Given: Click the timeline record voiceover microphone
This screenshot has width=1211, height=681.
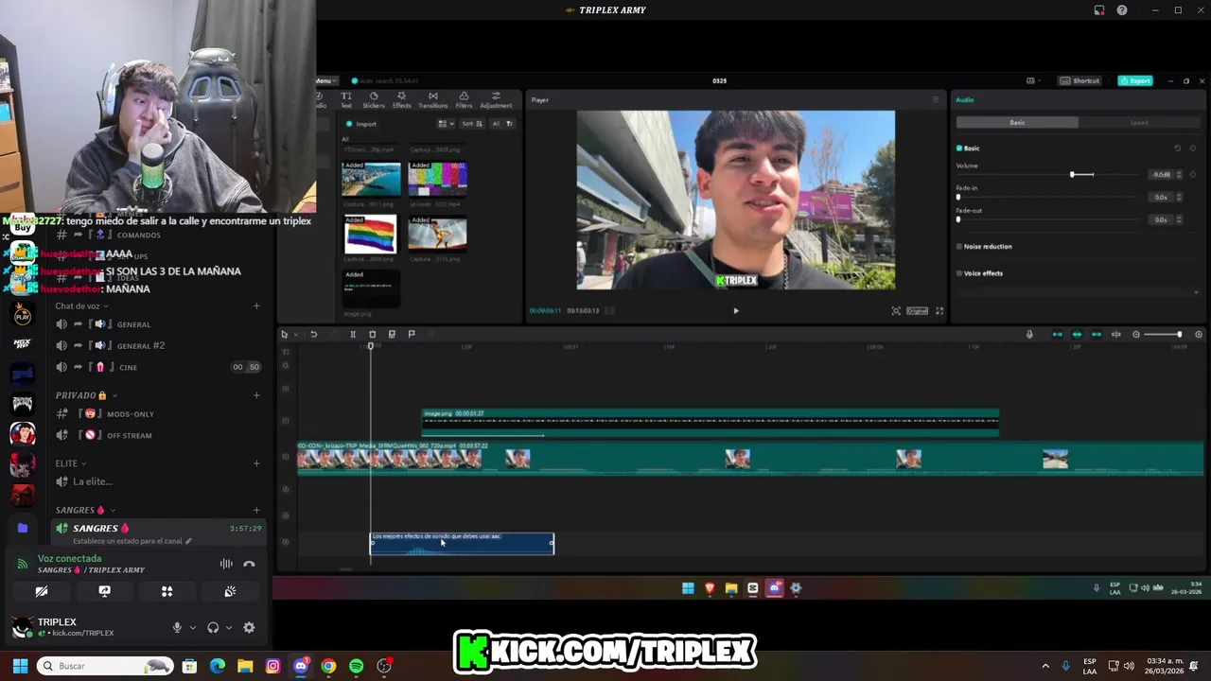Looking at the screenshot, I should (x=1029, y=334).
